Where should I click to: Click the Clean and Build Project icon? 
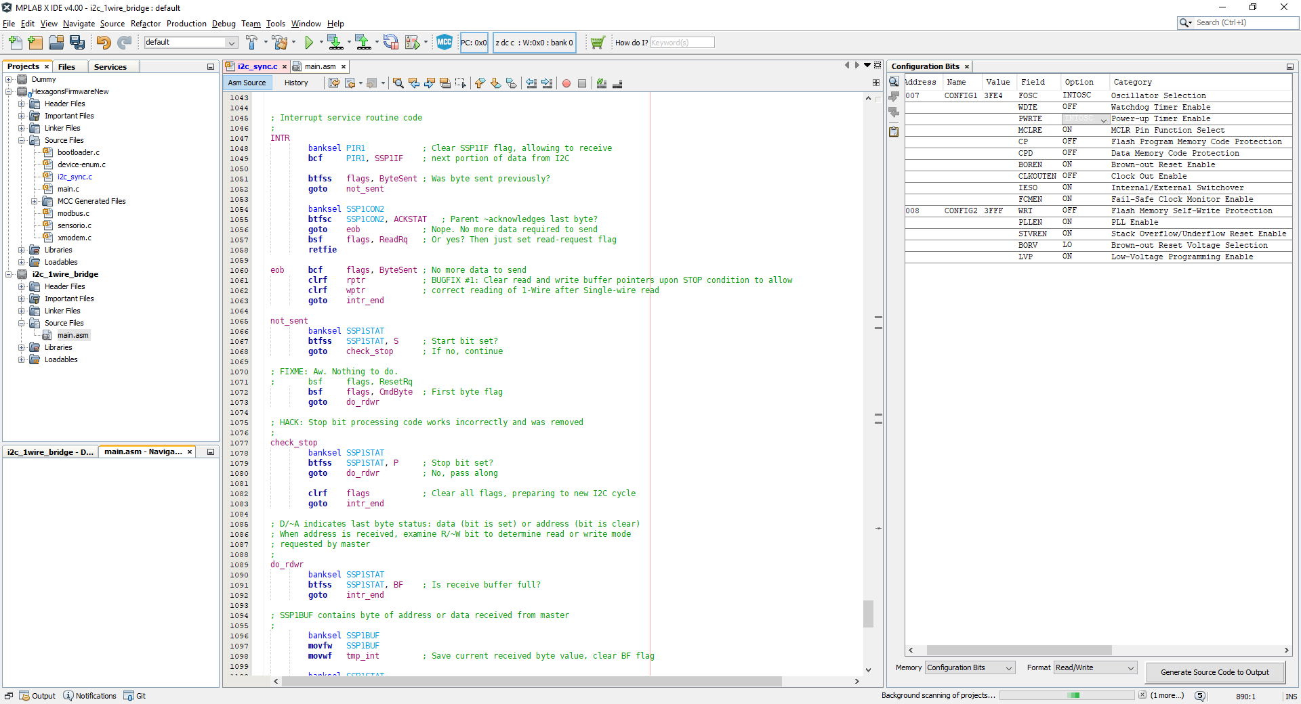pos(279,43)
